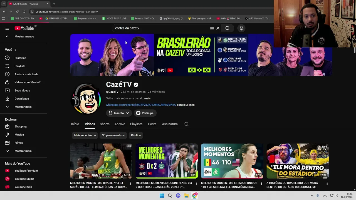Open options menu for Corinthians 0 x 2 video
Viewport: 356px width, 200px height.
point(196,183)
